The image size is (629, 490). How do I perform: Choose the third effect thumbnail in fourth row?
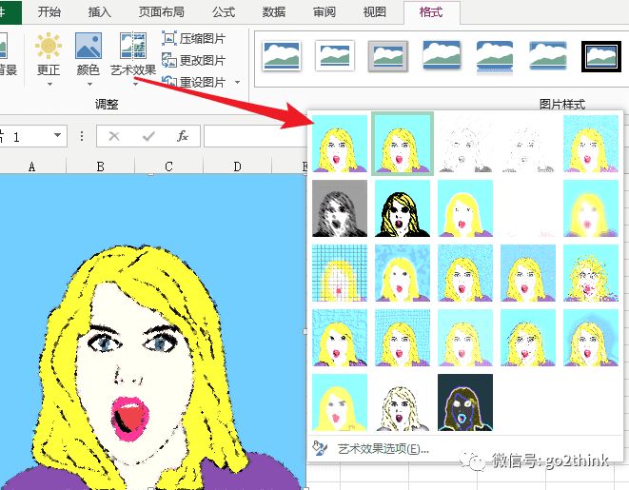click(x=465, y=338)
